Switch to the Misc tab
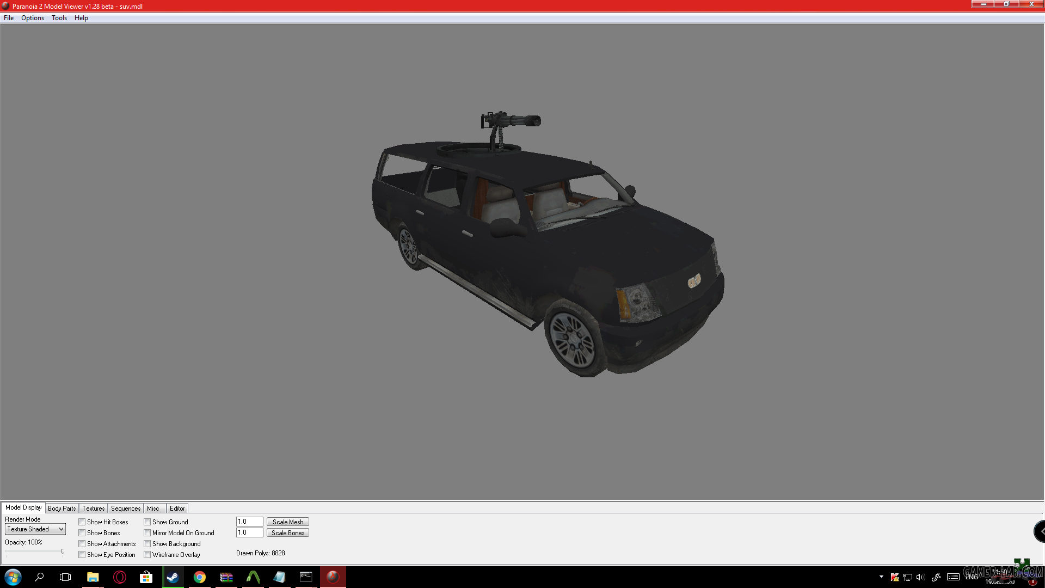Image resolution: width=1045 pixels, height=588 pixels. pyautogui.click(x=153, y=509)
